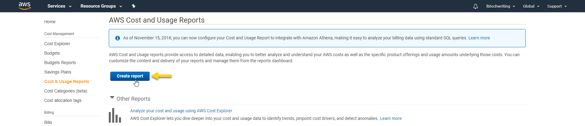Viewport: 585px width, 126px height.
Task: Click the Cost Management sidebar heading
Action: click(x=59, y=34)
